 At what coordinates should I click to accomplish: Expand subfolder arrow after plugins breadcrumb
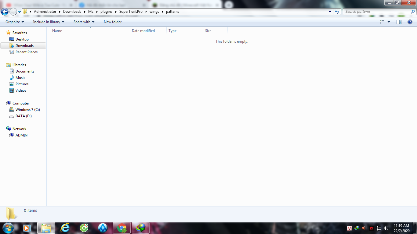pyautogui.click(x=116, y=12)
